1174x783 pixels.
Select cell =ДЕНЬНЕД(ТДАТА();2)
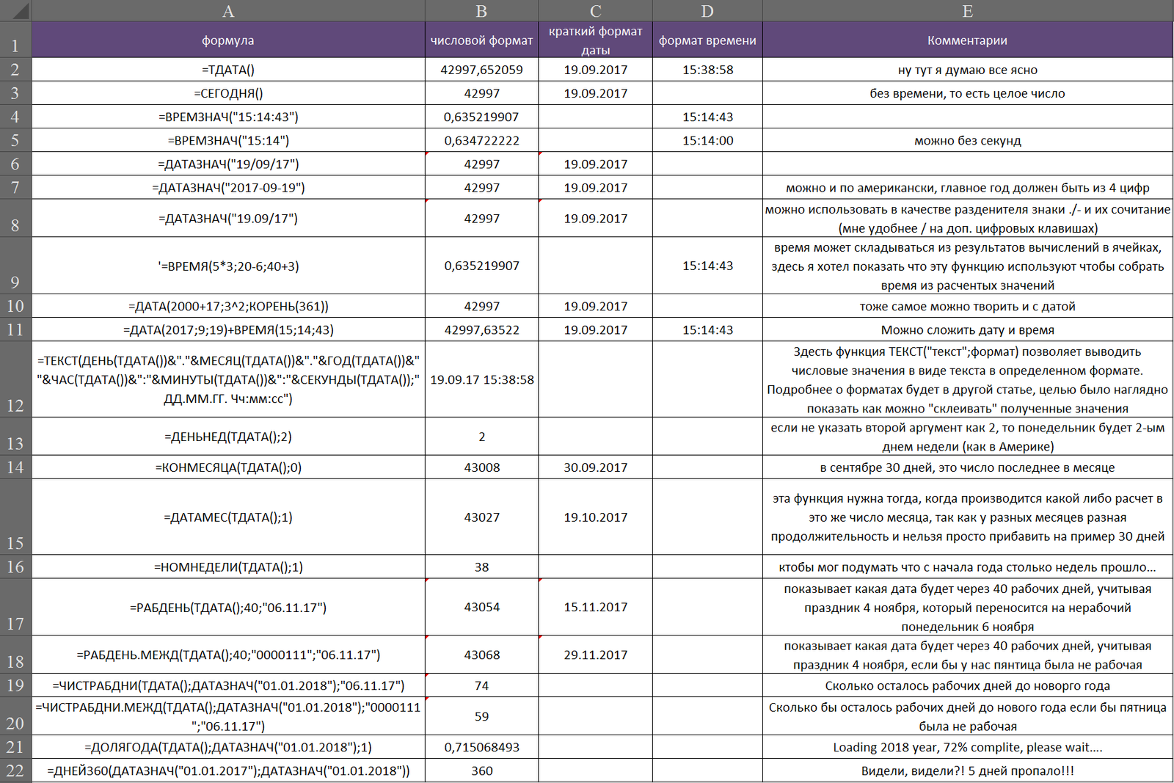coord(228,437)
